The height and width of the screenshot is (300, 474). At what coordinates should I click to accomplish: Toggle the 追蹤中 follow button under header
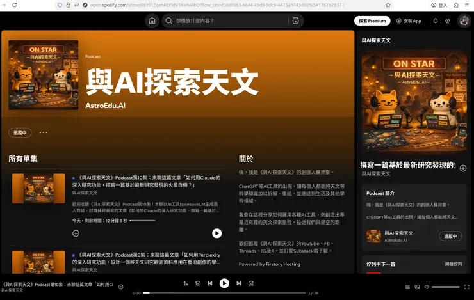click(x=20, y=132)
